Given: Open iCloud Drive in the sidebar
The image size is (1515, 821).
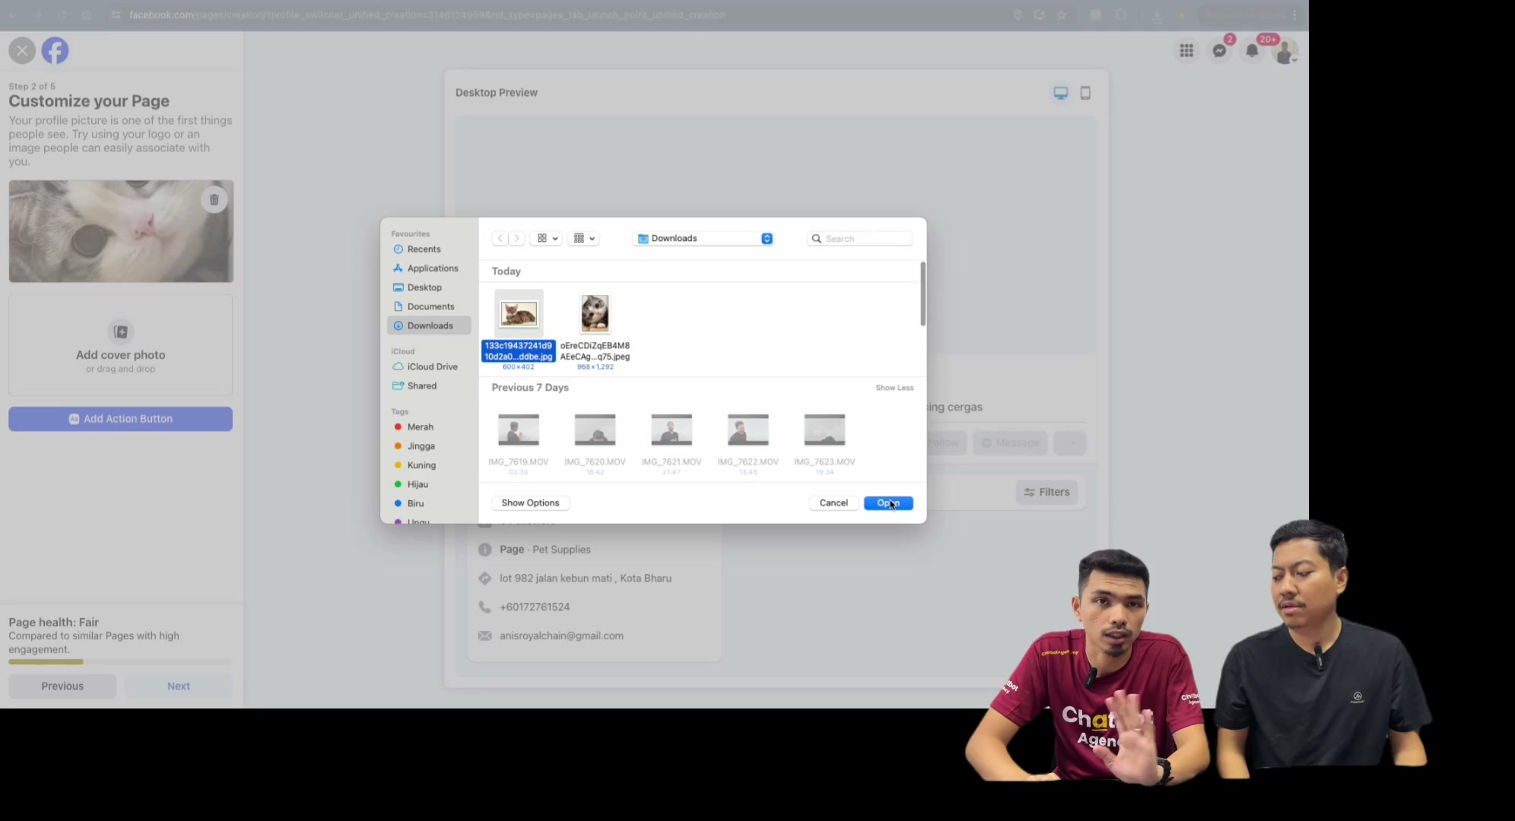Looking at the screenshot, I should pos(429,366).
